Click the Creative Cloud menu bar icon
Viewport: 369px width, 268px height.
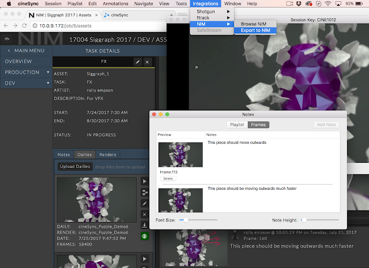(x=309, y=3)
